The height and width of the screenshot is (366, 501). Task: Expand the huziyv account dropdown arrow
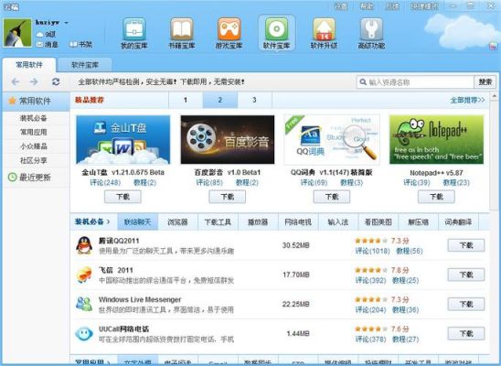point(67,23)
